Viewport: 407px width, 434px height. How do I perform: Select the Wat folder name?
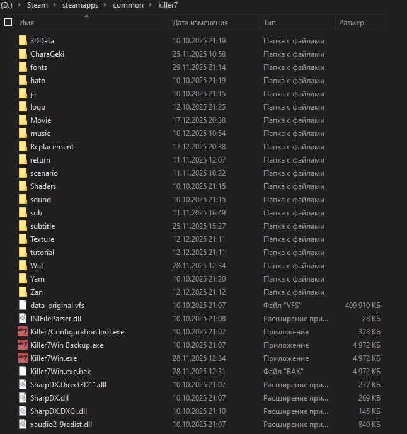point(37,266)
